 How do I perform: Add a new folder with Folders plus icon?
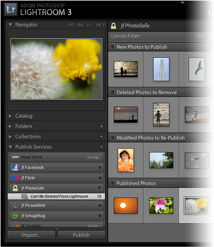tap(102, 126)
